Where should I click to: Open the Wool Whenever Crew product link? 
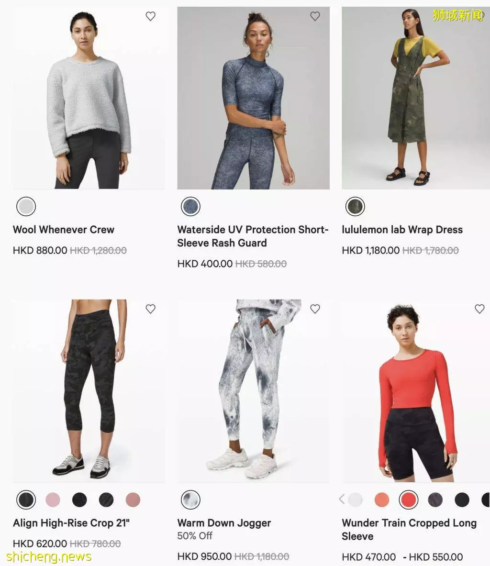click(x=64, y=230)
